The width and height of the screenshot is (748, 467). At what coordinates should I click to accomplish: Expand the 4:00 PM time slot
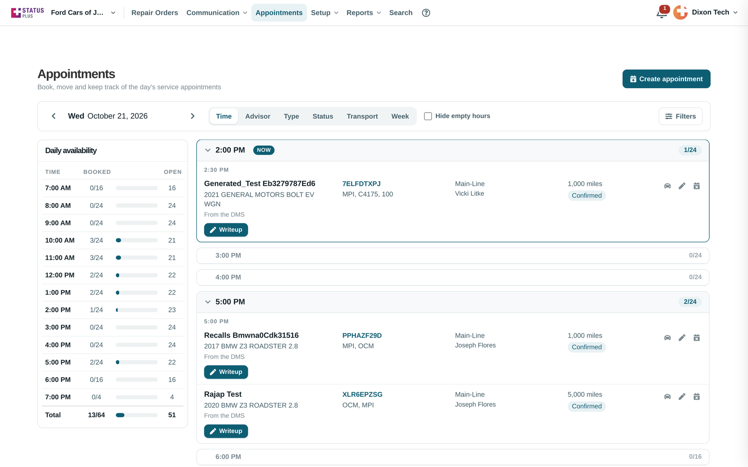tap(453, 277)
